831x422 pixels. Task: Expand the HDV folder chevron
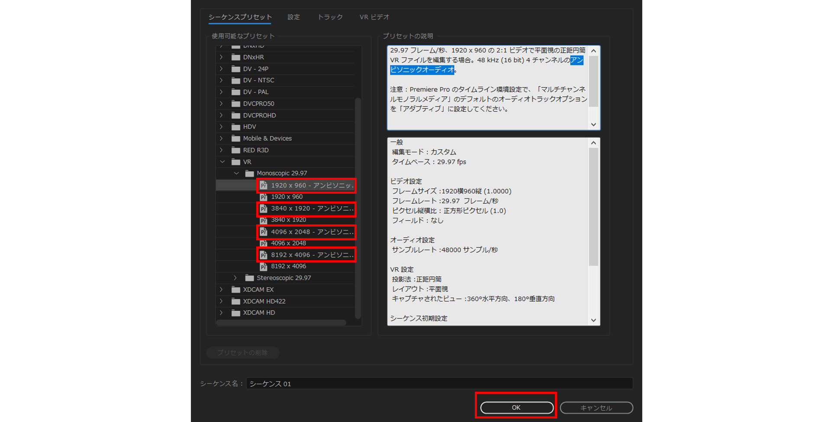[222, 127]
